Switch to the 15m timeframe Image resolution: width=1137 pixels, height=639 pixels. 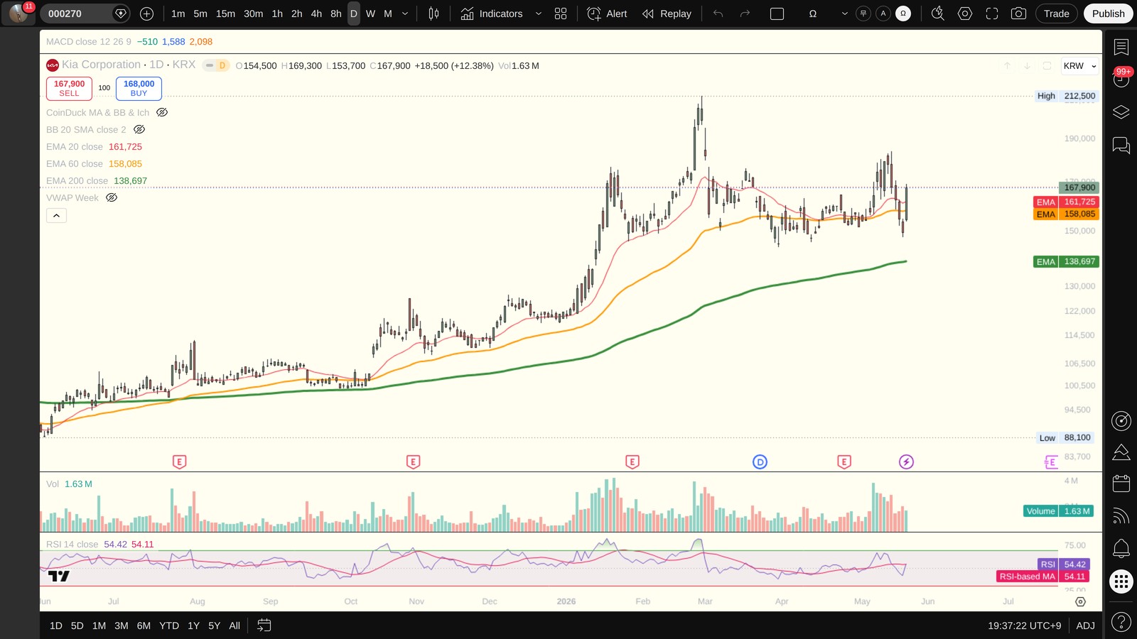pyautogui.click(x=225, y=13)
